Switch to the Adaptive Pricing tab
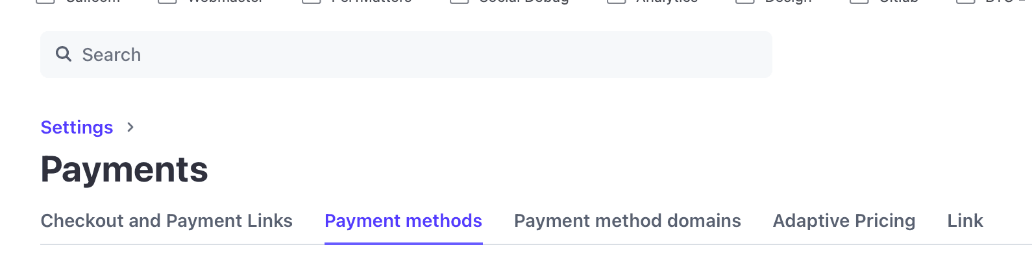Screen dimensions: 1032x271 pyautogui.click(x=844, y=221)
